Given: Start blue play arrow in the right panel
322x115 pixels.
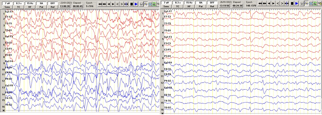Looking at the screenshot, I should coord(297,4).
